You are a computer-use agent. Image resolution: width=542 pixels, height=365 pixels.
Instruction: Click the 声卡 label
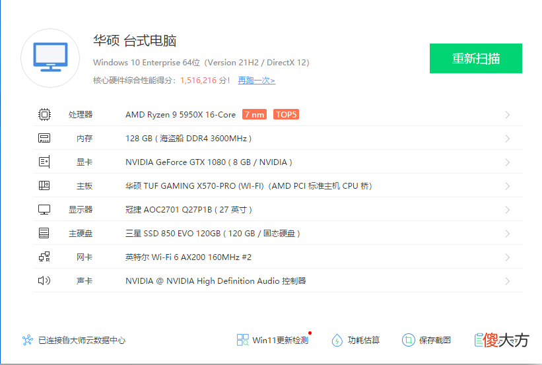click(x=85, y=281)
